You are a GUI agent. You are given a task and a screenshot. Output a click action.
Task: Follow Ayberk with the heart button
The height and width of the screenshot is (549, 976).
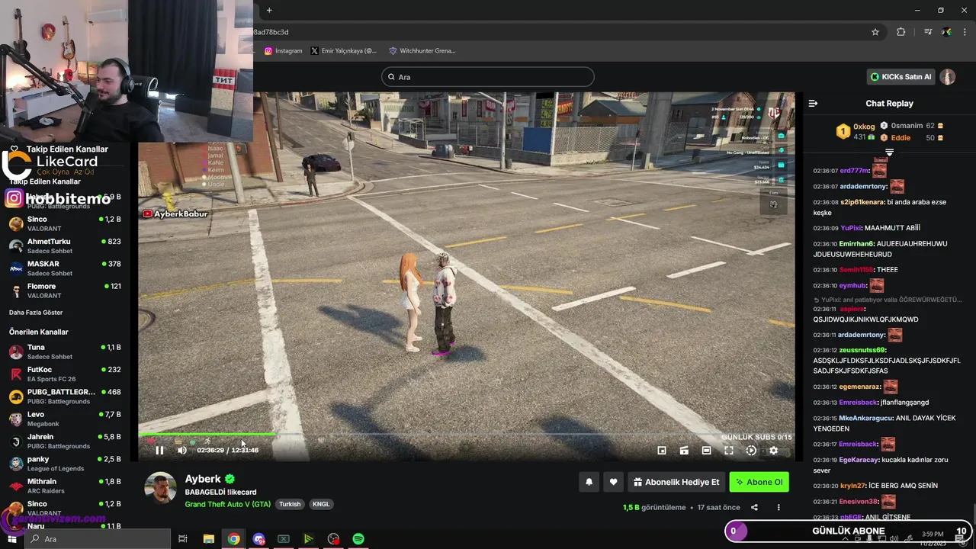(x=613, y=482)
